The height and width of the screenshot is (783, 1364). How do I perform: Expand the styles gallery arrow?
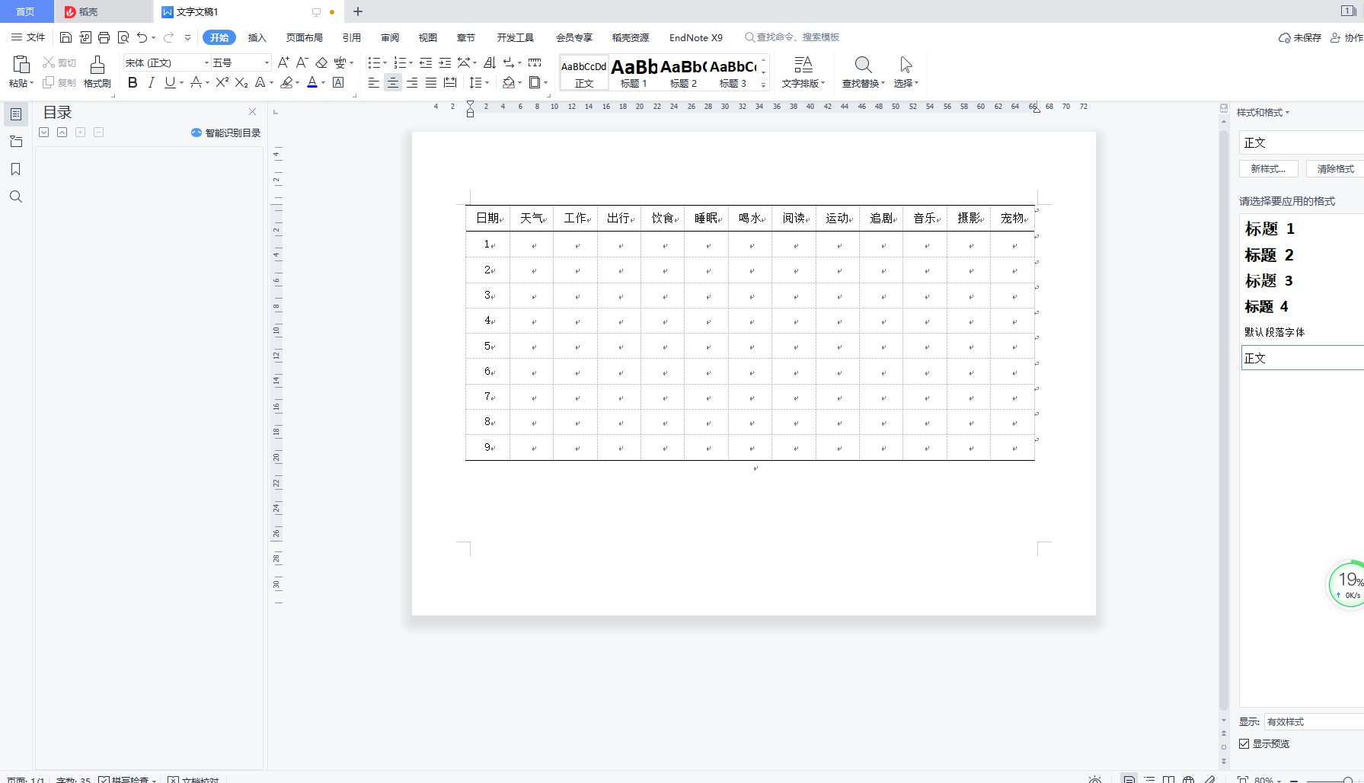763,84
